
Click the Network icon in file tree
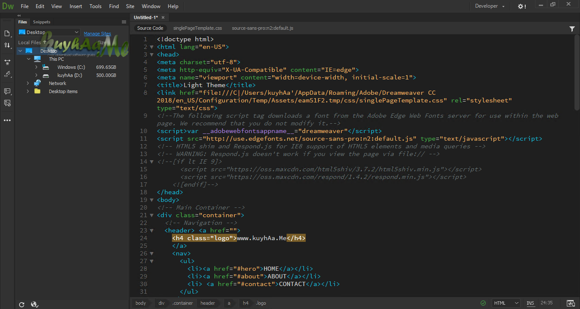(x=37, y=83)
